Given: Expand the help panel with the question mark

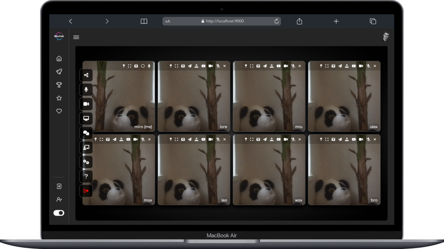Looking at the screenshot, I should [86, 176].
